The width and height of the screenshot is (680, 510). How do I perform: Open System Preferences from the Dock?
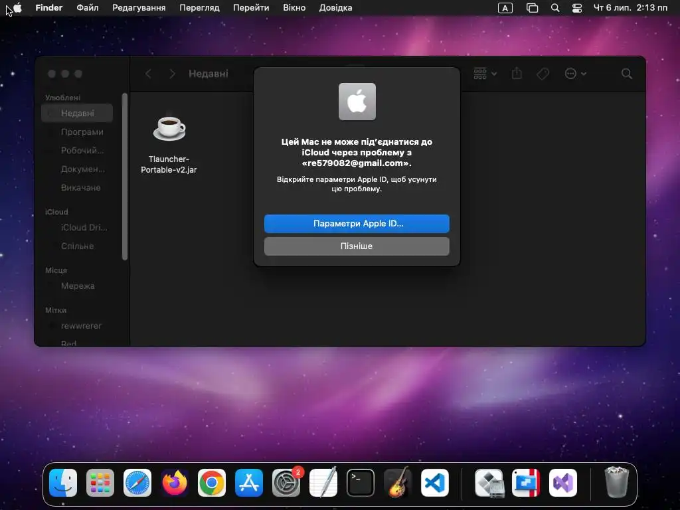click(286, 483)
